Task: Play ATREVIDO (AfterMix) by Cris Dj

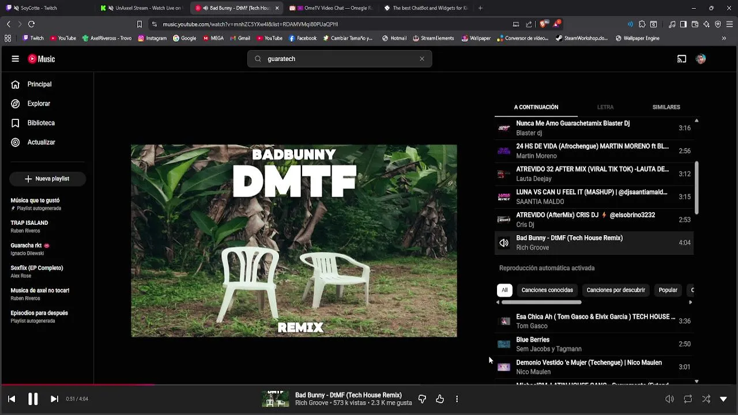Action: pyautogui.click(x=594, y=220)
